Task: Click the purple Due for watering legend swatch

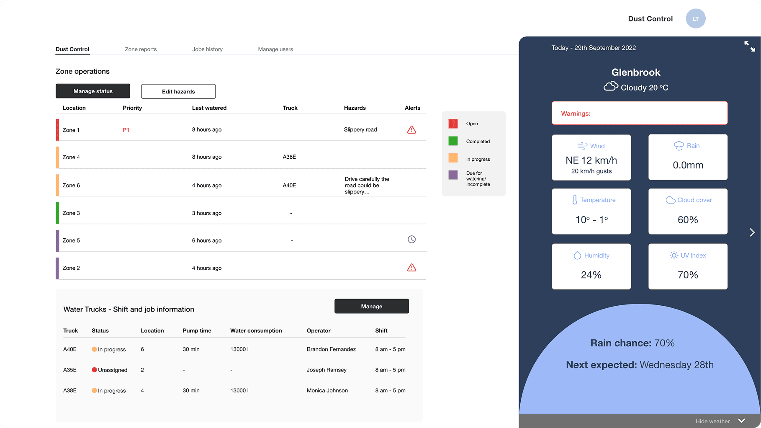Action: coord(453,175)
